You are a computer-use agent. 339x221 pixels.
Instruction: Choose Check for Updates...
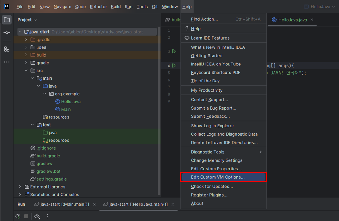pos(224,187)
